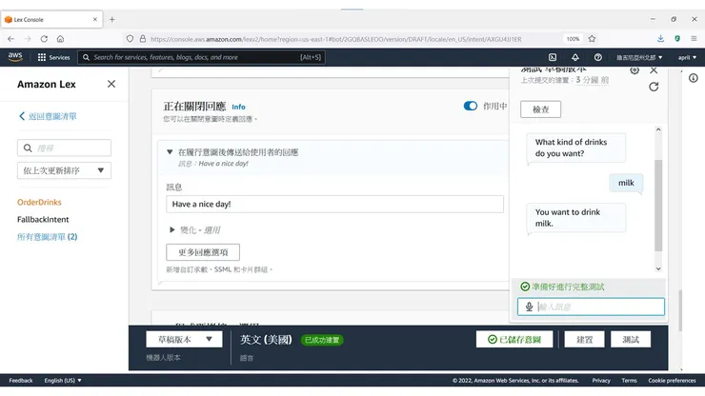This screenshot has width=705, height=396.
Task: Click the chat scrollbar up arrow
Action: [x=658, y=129]
